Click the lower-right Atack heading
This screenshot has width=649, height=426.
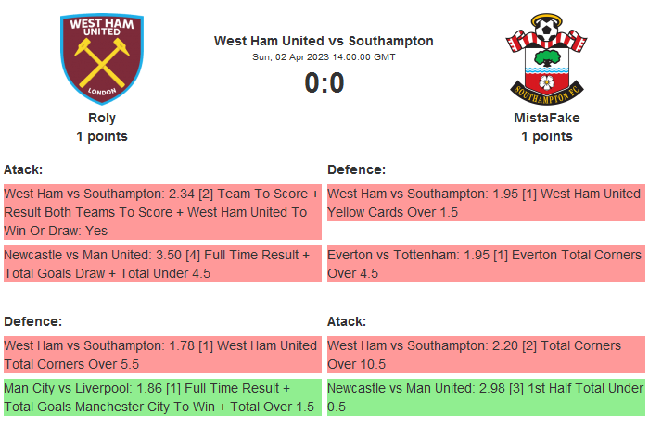pos(347,321)
